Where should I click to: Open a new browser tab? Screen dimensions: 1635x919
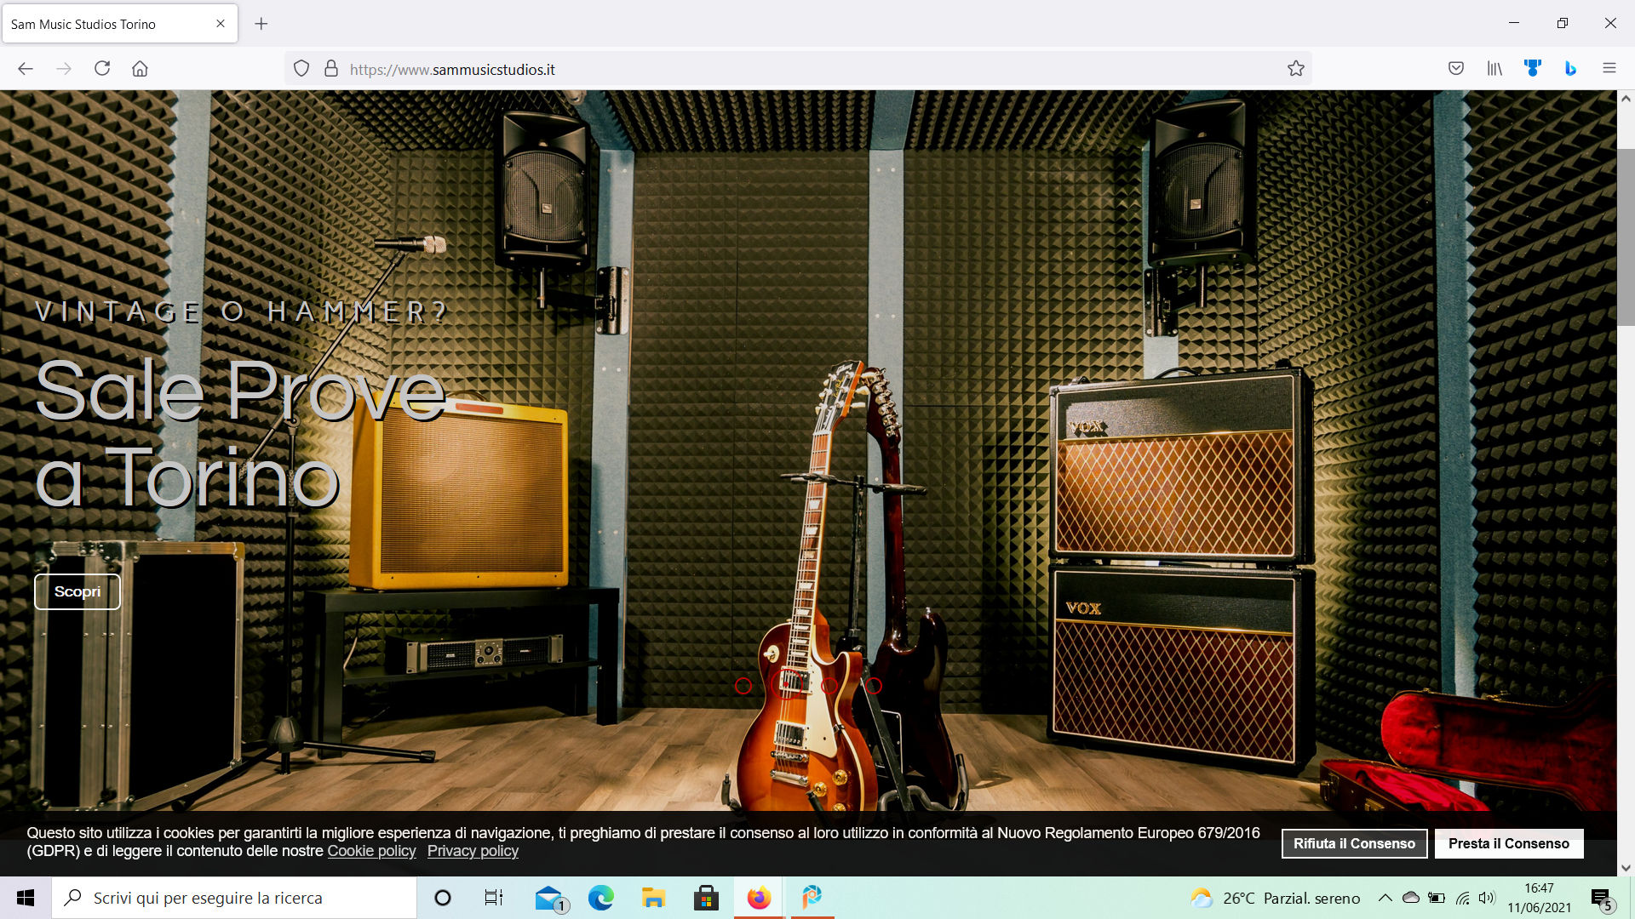point(261,24)
